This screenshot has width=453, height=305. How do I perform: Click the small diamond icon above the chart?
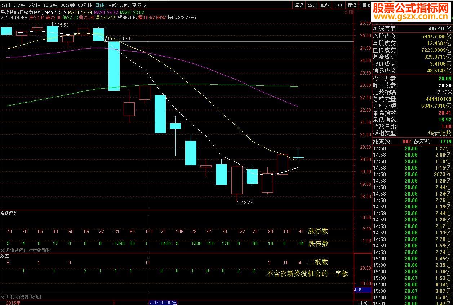tap(346, 12)
